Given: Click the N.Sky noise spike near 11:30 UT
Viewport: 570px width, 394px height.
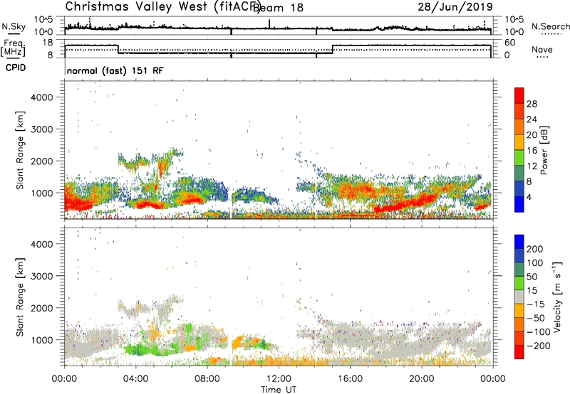Looking at the screenshot, I should (269, 23).
